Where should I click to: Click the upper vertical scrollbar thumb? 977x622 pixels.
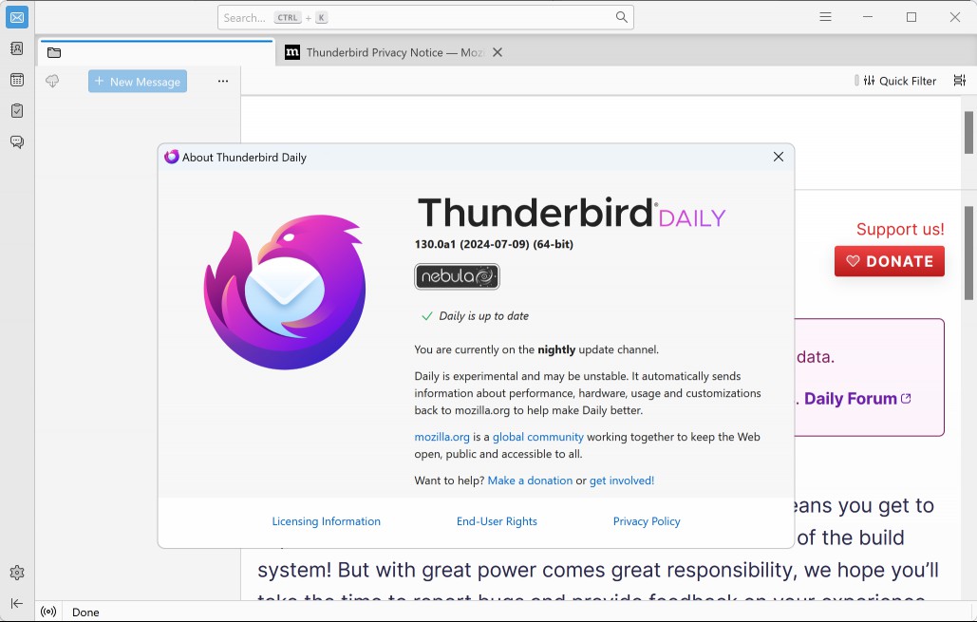tap(968, 132)
